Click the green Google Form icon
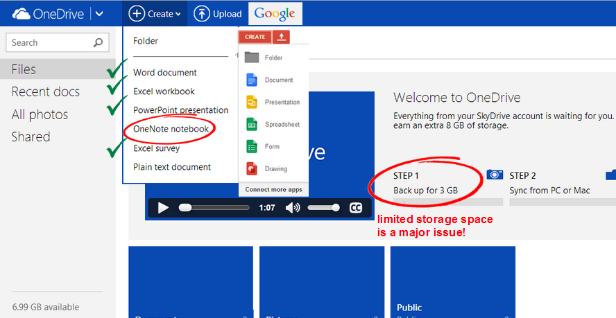Screen dimensions: 616x318 pyautogui.click(x=251, y=146)
